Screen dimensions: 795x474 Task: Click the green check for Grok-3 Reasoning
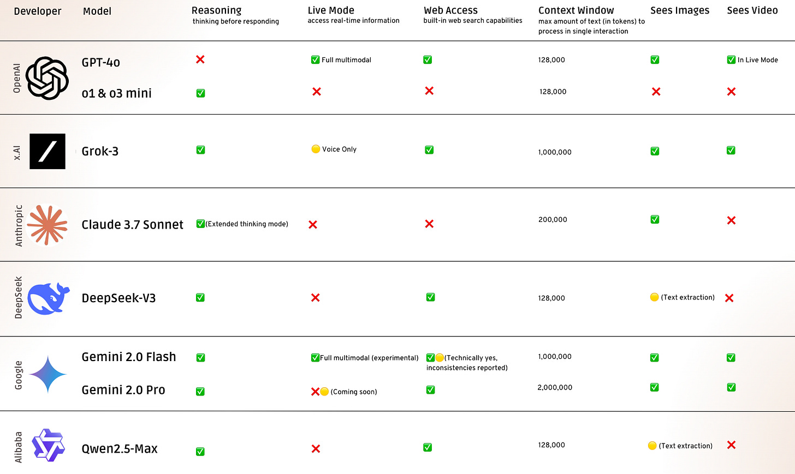200,149
